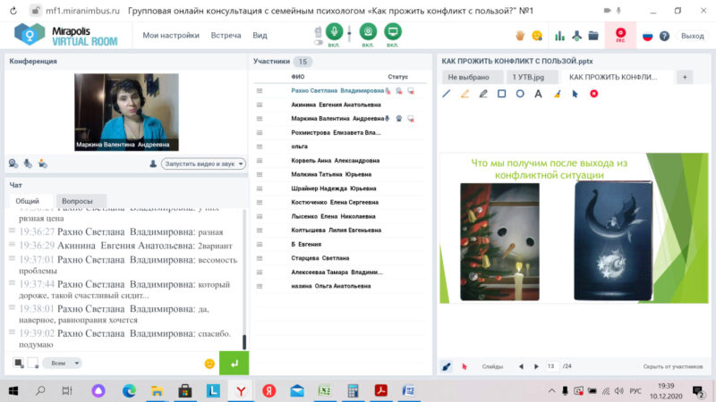Open Вид menu
Viewport: 716px width, 402px height.
260,35
